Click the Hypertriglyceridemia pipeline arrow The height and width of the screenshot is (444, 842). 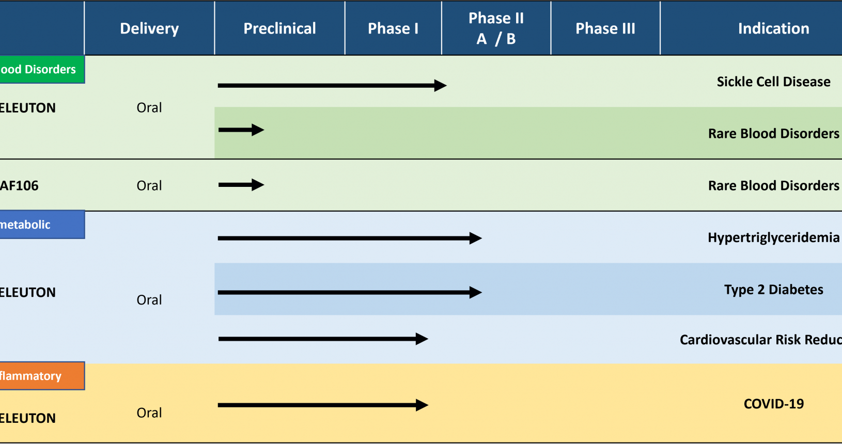point(350,238)
